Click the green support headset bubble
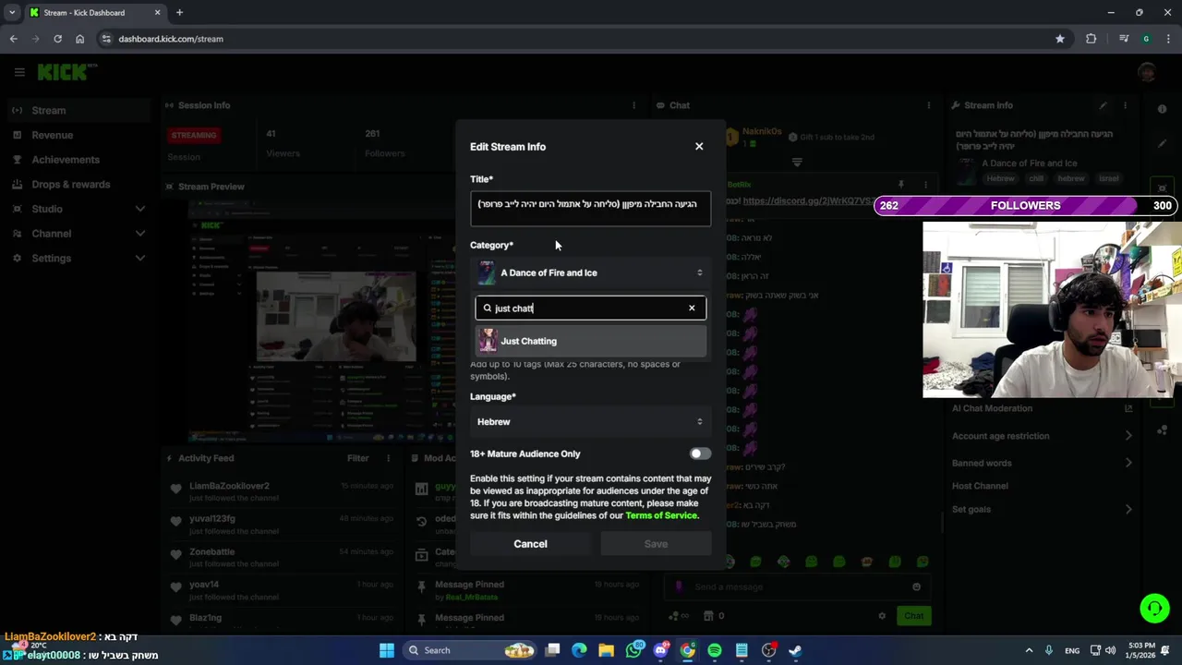Screen dimensions: 1182x665 (x=1154, y=608)
